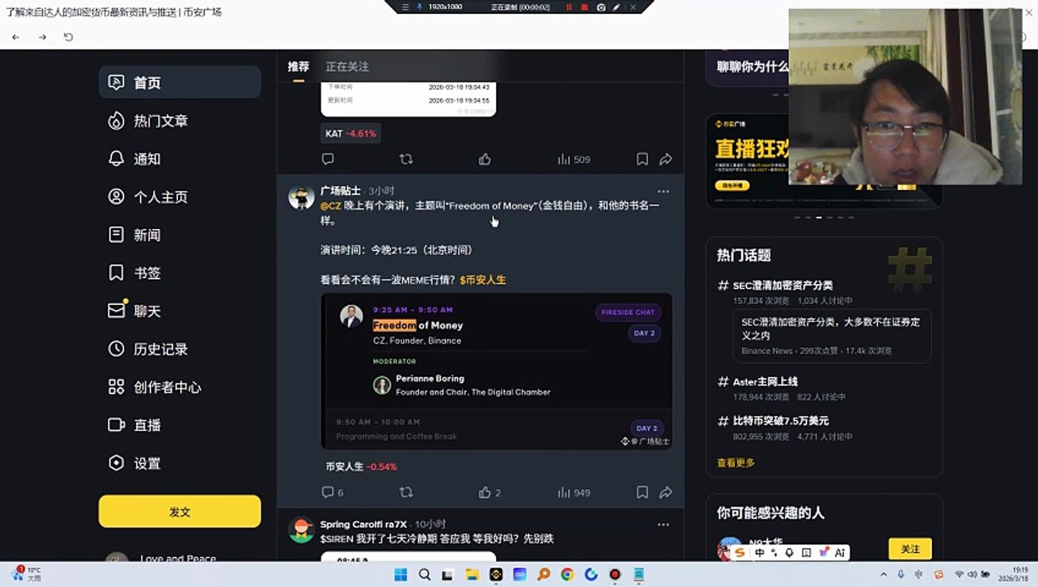Open Spring Carolfi ra7X options menu
The width and height of the screenshot is (1038, 587).
[663, 525]
